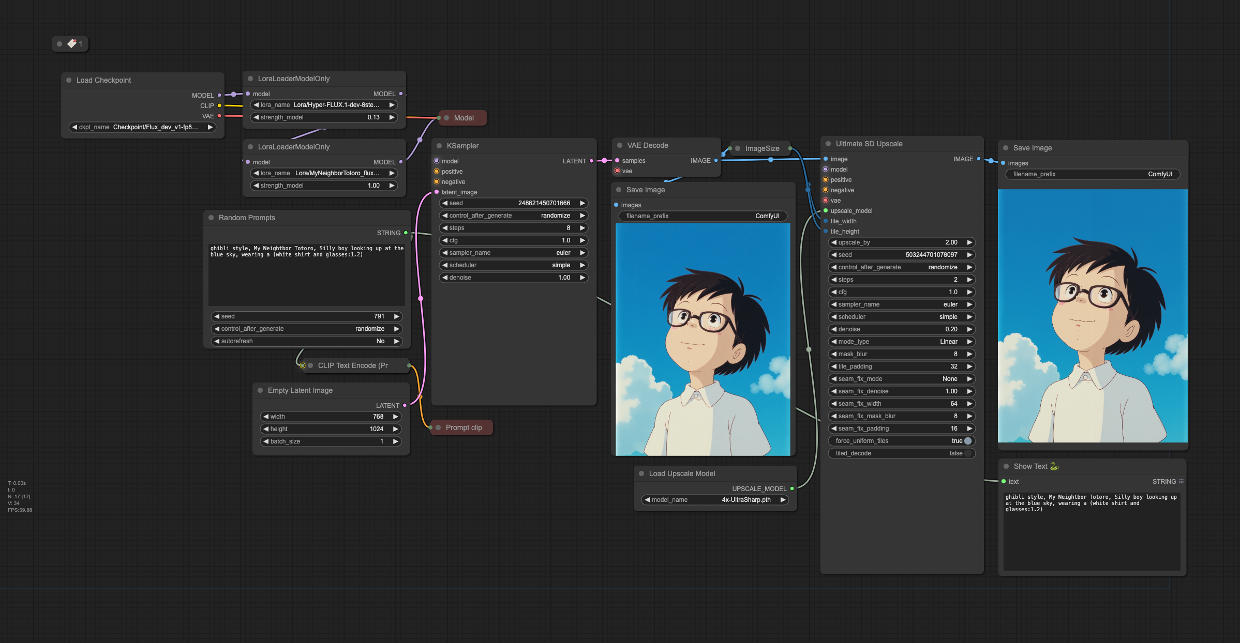The width and height of the screenshot is (1240, 643).
Task: Click the Prompt clip collapsed node
Action: pyautogui.click(x=463, y=427)
